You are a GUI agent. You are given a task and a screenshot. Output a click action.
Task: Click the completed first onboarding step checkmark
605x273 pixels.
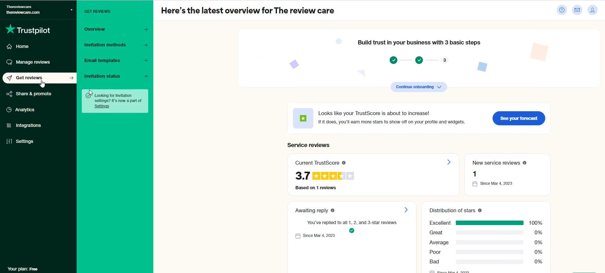[x=394, y=60]
